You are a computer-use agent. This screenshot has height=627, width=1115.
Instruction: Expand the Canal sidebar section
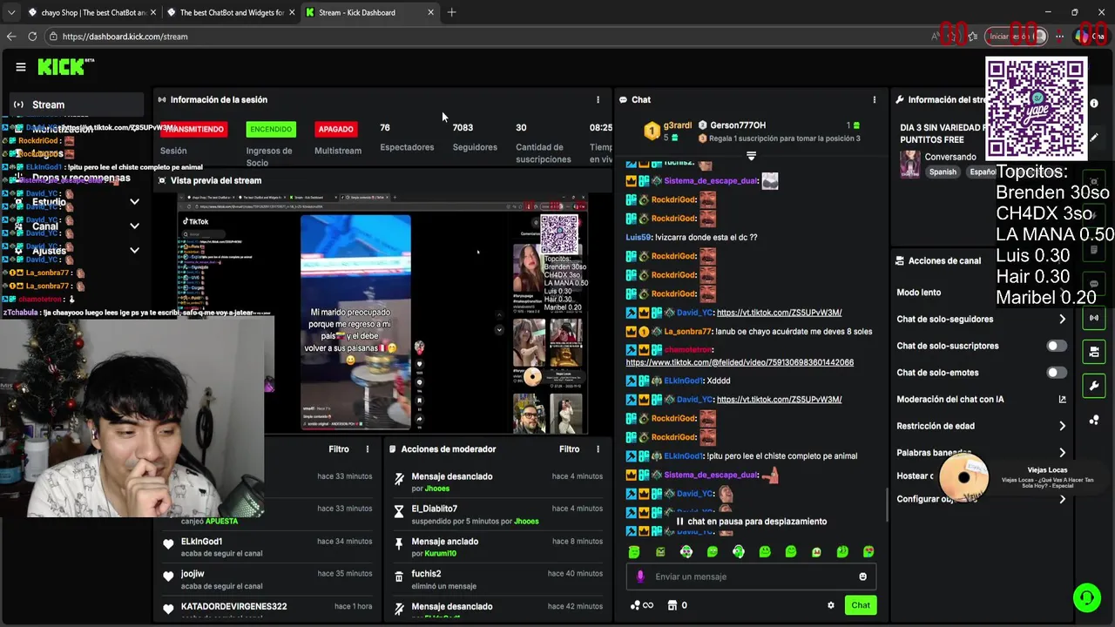click(x=134, y=226)
